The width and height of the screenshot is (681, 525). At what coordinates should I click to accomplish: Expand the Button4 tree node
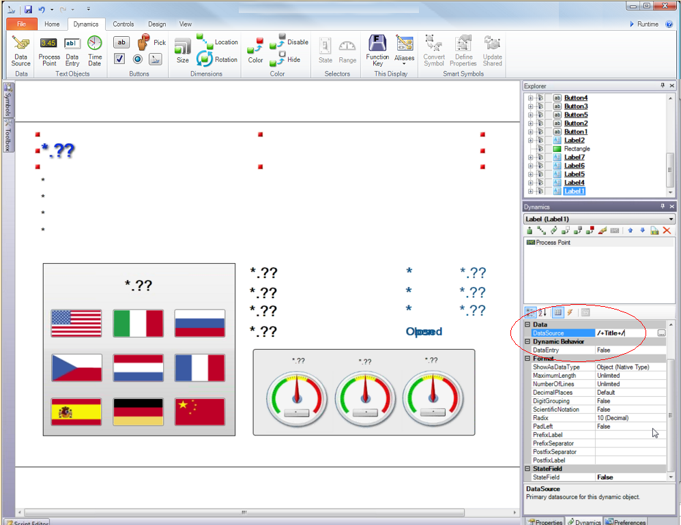530,98
